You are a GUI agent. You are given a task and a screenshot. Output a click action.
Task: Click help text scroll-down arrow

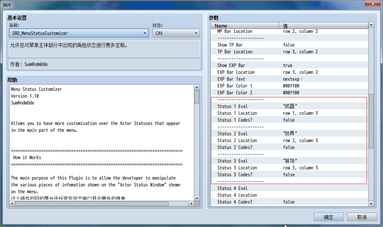pos(197,198)
